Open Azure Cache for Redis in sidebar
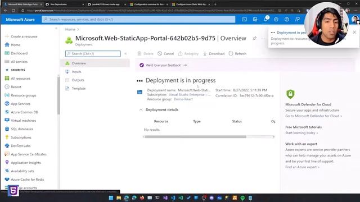This screenshot has height=202, width=360. click(x=24, y=180)
